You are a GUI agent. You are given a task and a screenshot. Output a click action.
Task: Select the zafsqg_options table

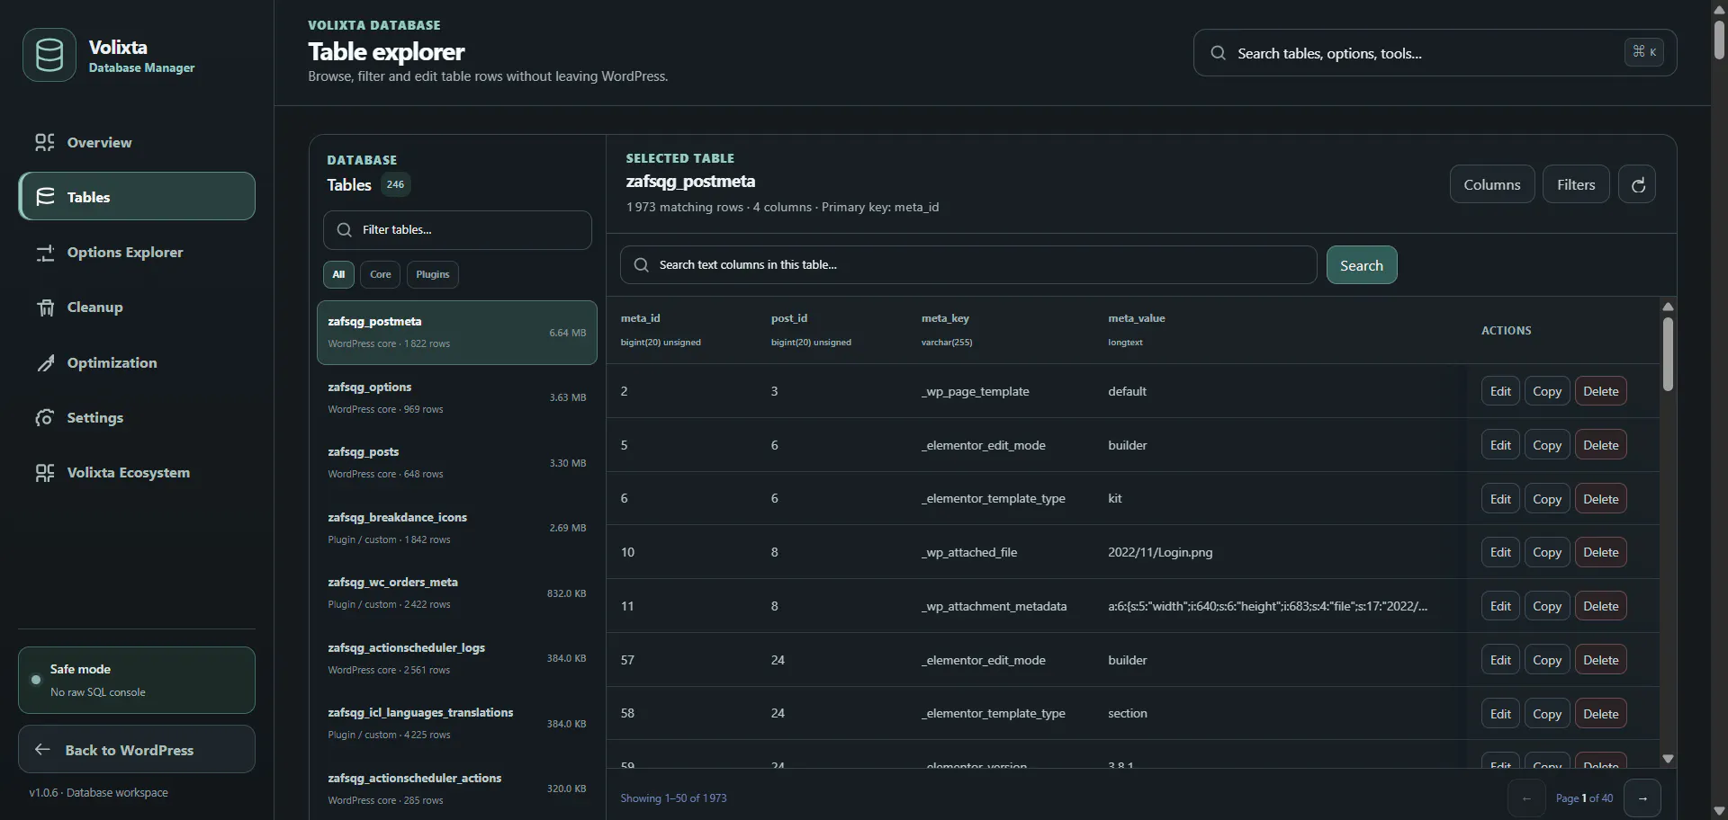point(457,397)
